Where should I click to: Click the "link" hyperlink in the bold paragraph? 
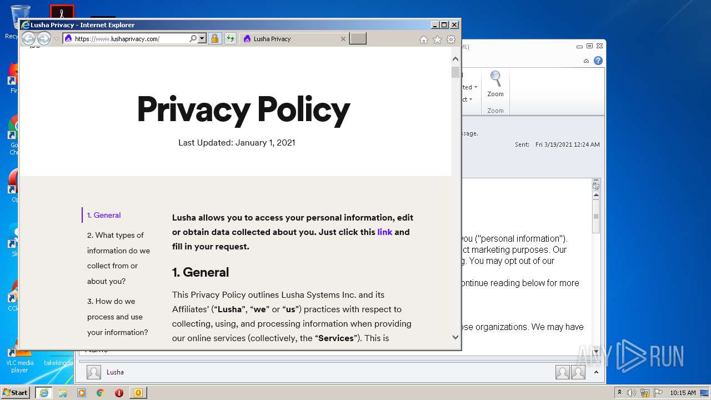(385, 232)
